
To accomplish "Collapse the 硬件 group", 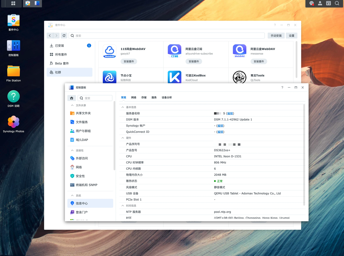I will (123, 138).
